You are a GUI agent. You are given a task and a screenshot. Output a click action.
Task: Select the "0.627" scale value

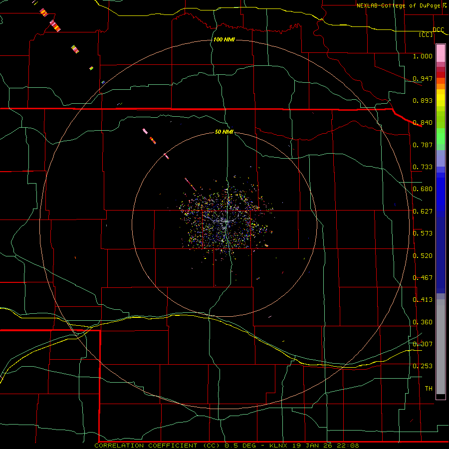tap(423, 212)
